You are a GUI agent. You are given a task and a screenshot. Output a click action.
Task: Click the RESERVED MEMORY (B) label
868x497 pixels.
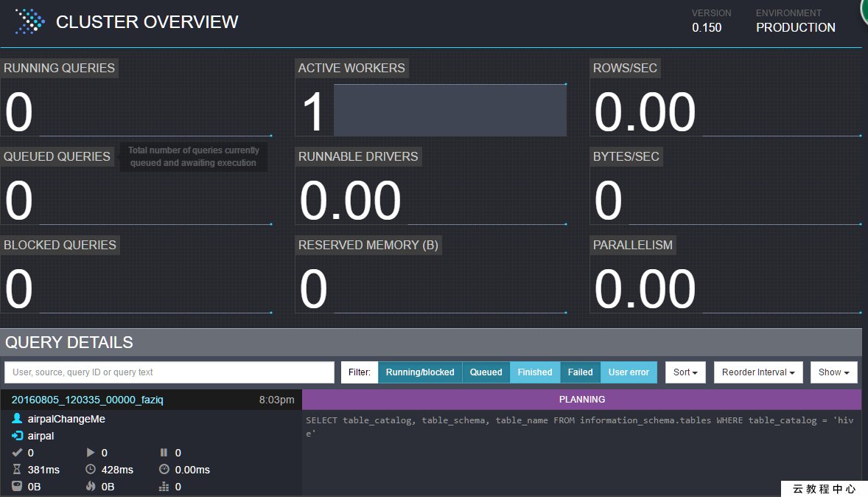(368, 245)
